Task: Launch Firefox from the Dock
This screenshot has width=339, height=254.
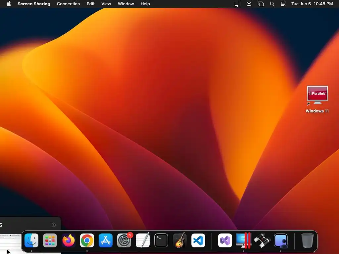Action: (x=69, y=240)
